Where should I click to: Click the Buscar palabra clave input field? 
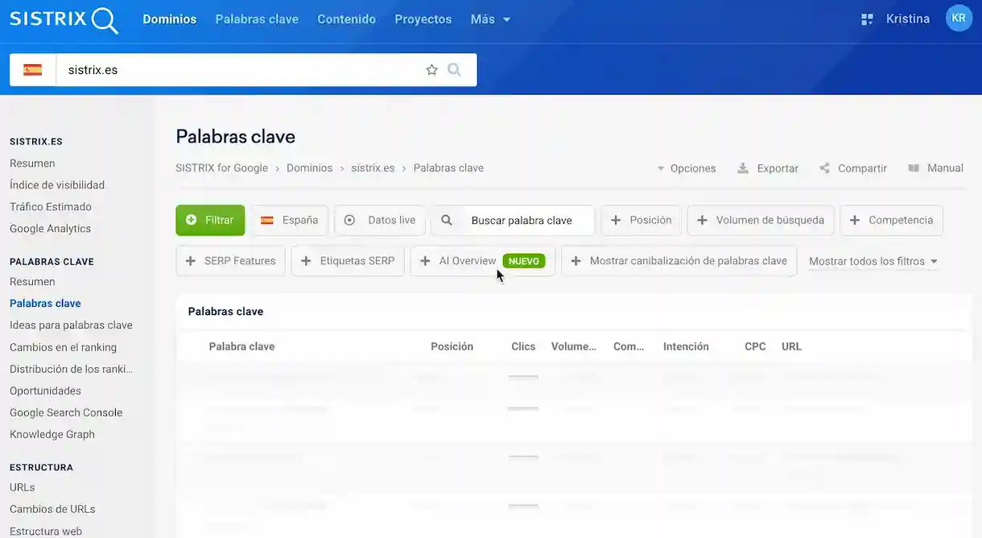(x=523, y=220)
